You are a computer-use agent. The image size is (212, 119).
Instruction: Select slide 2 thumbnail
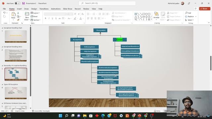point(16,55)
